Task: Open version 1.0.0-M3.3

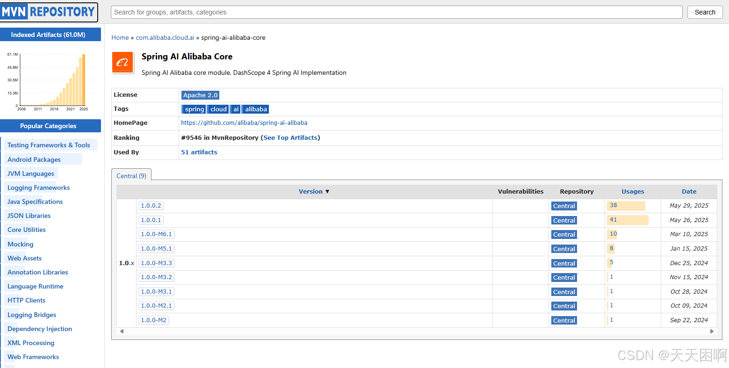Action: pos(156,263)
